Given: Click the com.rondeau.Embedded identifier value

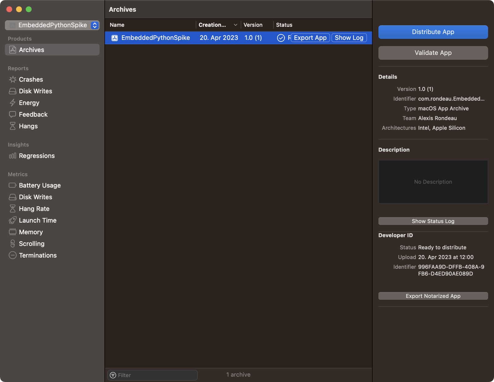Looking at the screenshot, I should pyautogui.click(x=451, y=99).
